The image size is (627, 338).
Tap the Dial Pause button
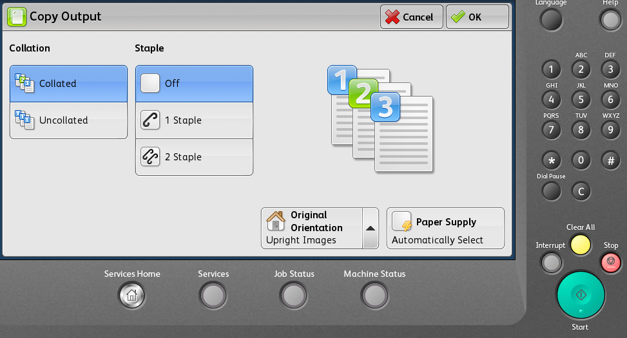pos(551,191)
